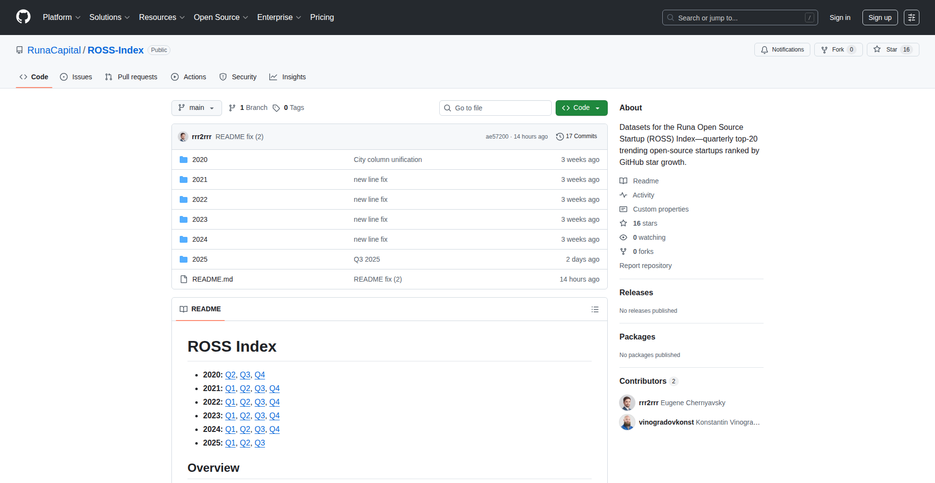The image size is (935, 483).
Task: Click the Sign in link
Action: tap(840, 18)
